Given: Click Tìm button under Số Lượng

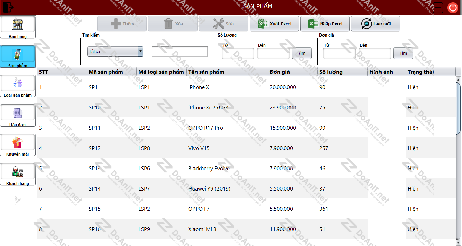Looking at the screenshot, I should [302, 53].
